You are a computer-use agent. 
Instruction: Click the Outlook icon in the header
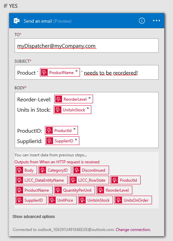tap(17, 21)
